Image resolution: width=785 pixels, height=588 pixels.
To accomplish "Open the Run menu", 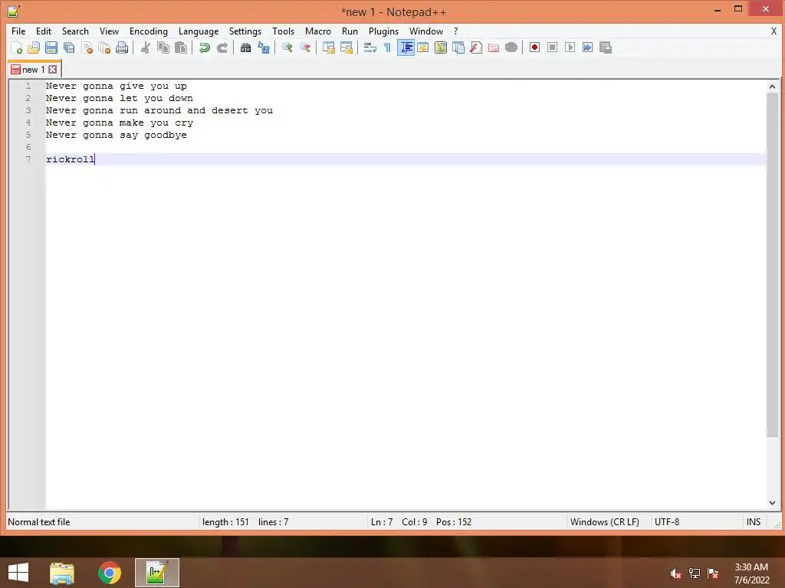I will tap(350, 31).
